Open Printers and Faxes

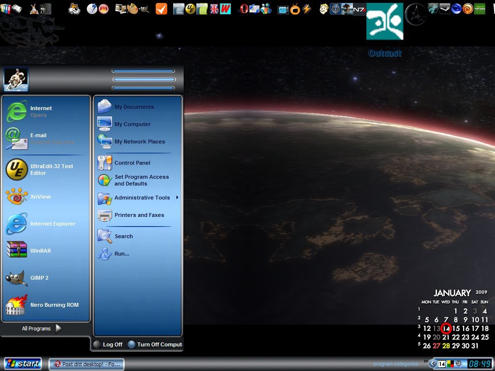coord(138,215)
